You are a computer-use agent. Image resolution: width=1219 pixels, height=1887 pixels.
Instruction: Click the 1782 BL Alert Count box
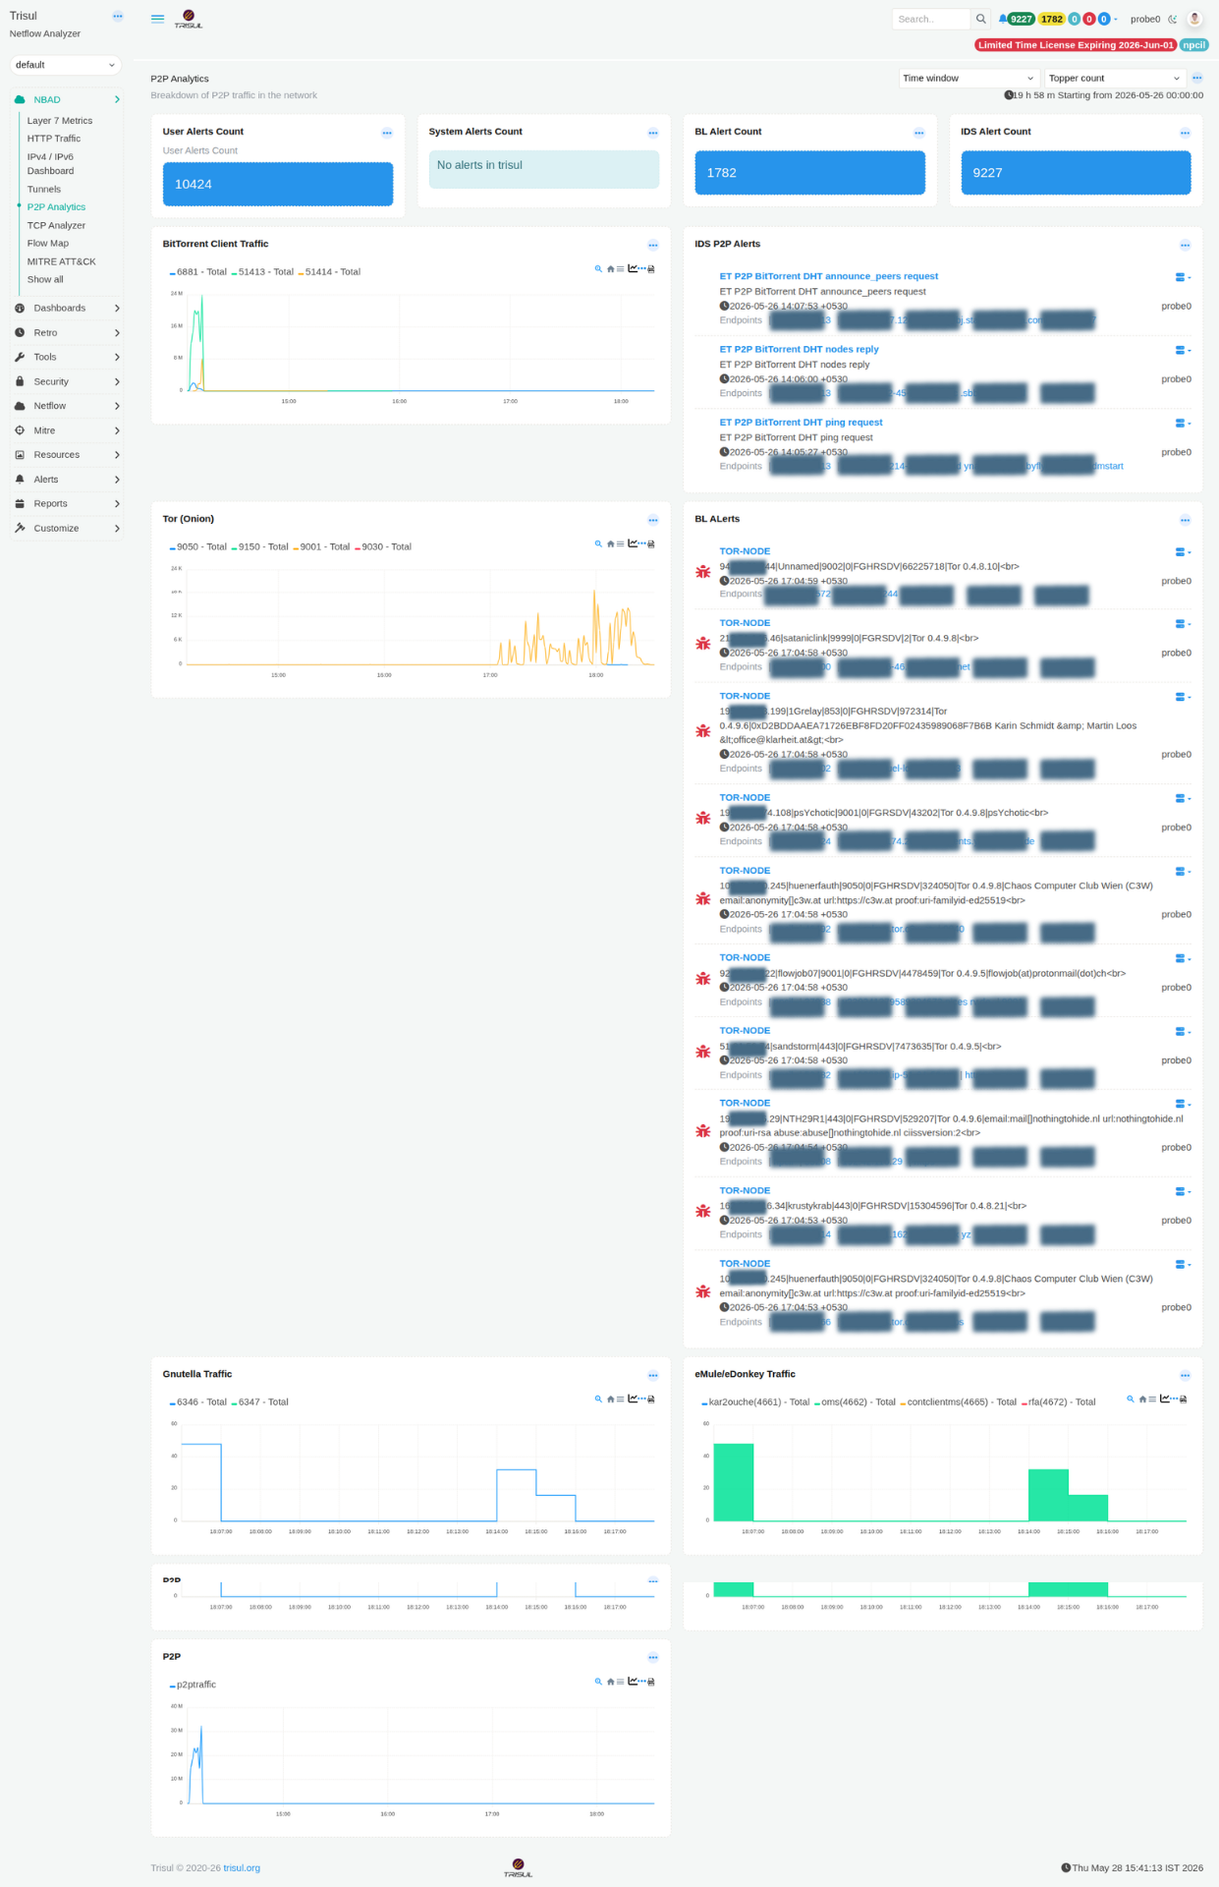(809, 172)
